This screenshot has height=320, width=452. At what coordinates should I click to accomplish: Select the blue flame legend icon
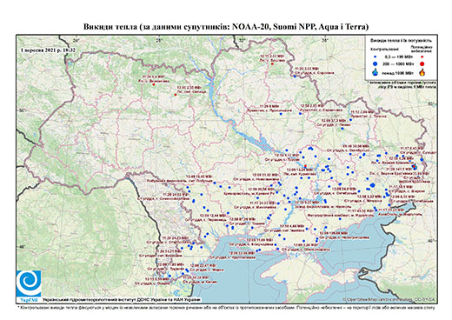375,72
